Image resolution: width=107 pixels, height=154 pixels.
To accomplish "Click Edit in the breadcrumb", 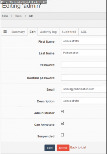I will pyautogui.click(x=31, y=16).
